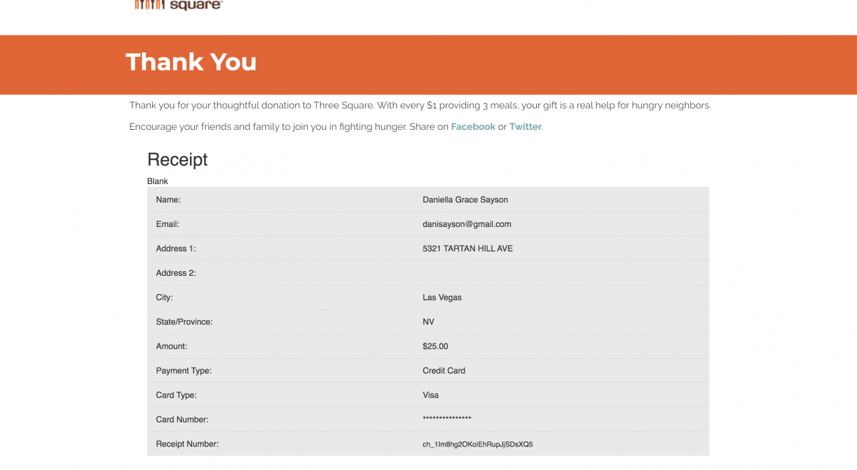Open the Twitter share link

pyautogui.click(x=525, y=127)
